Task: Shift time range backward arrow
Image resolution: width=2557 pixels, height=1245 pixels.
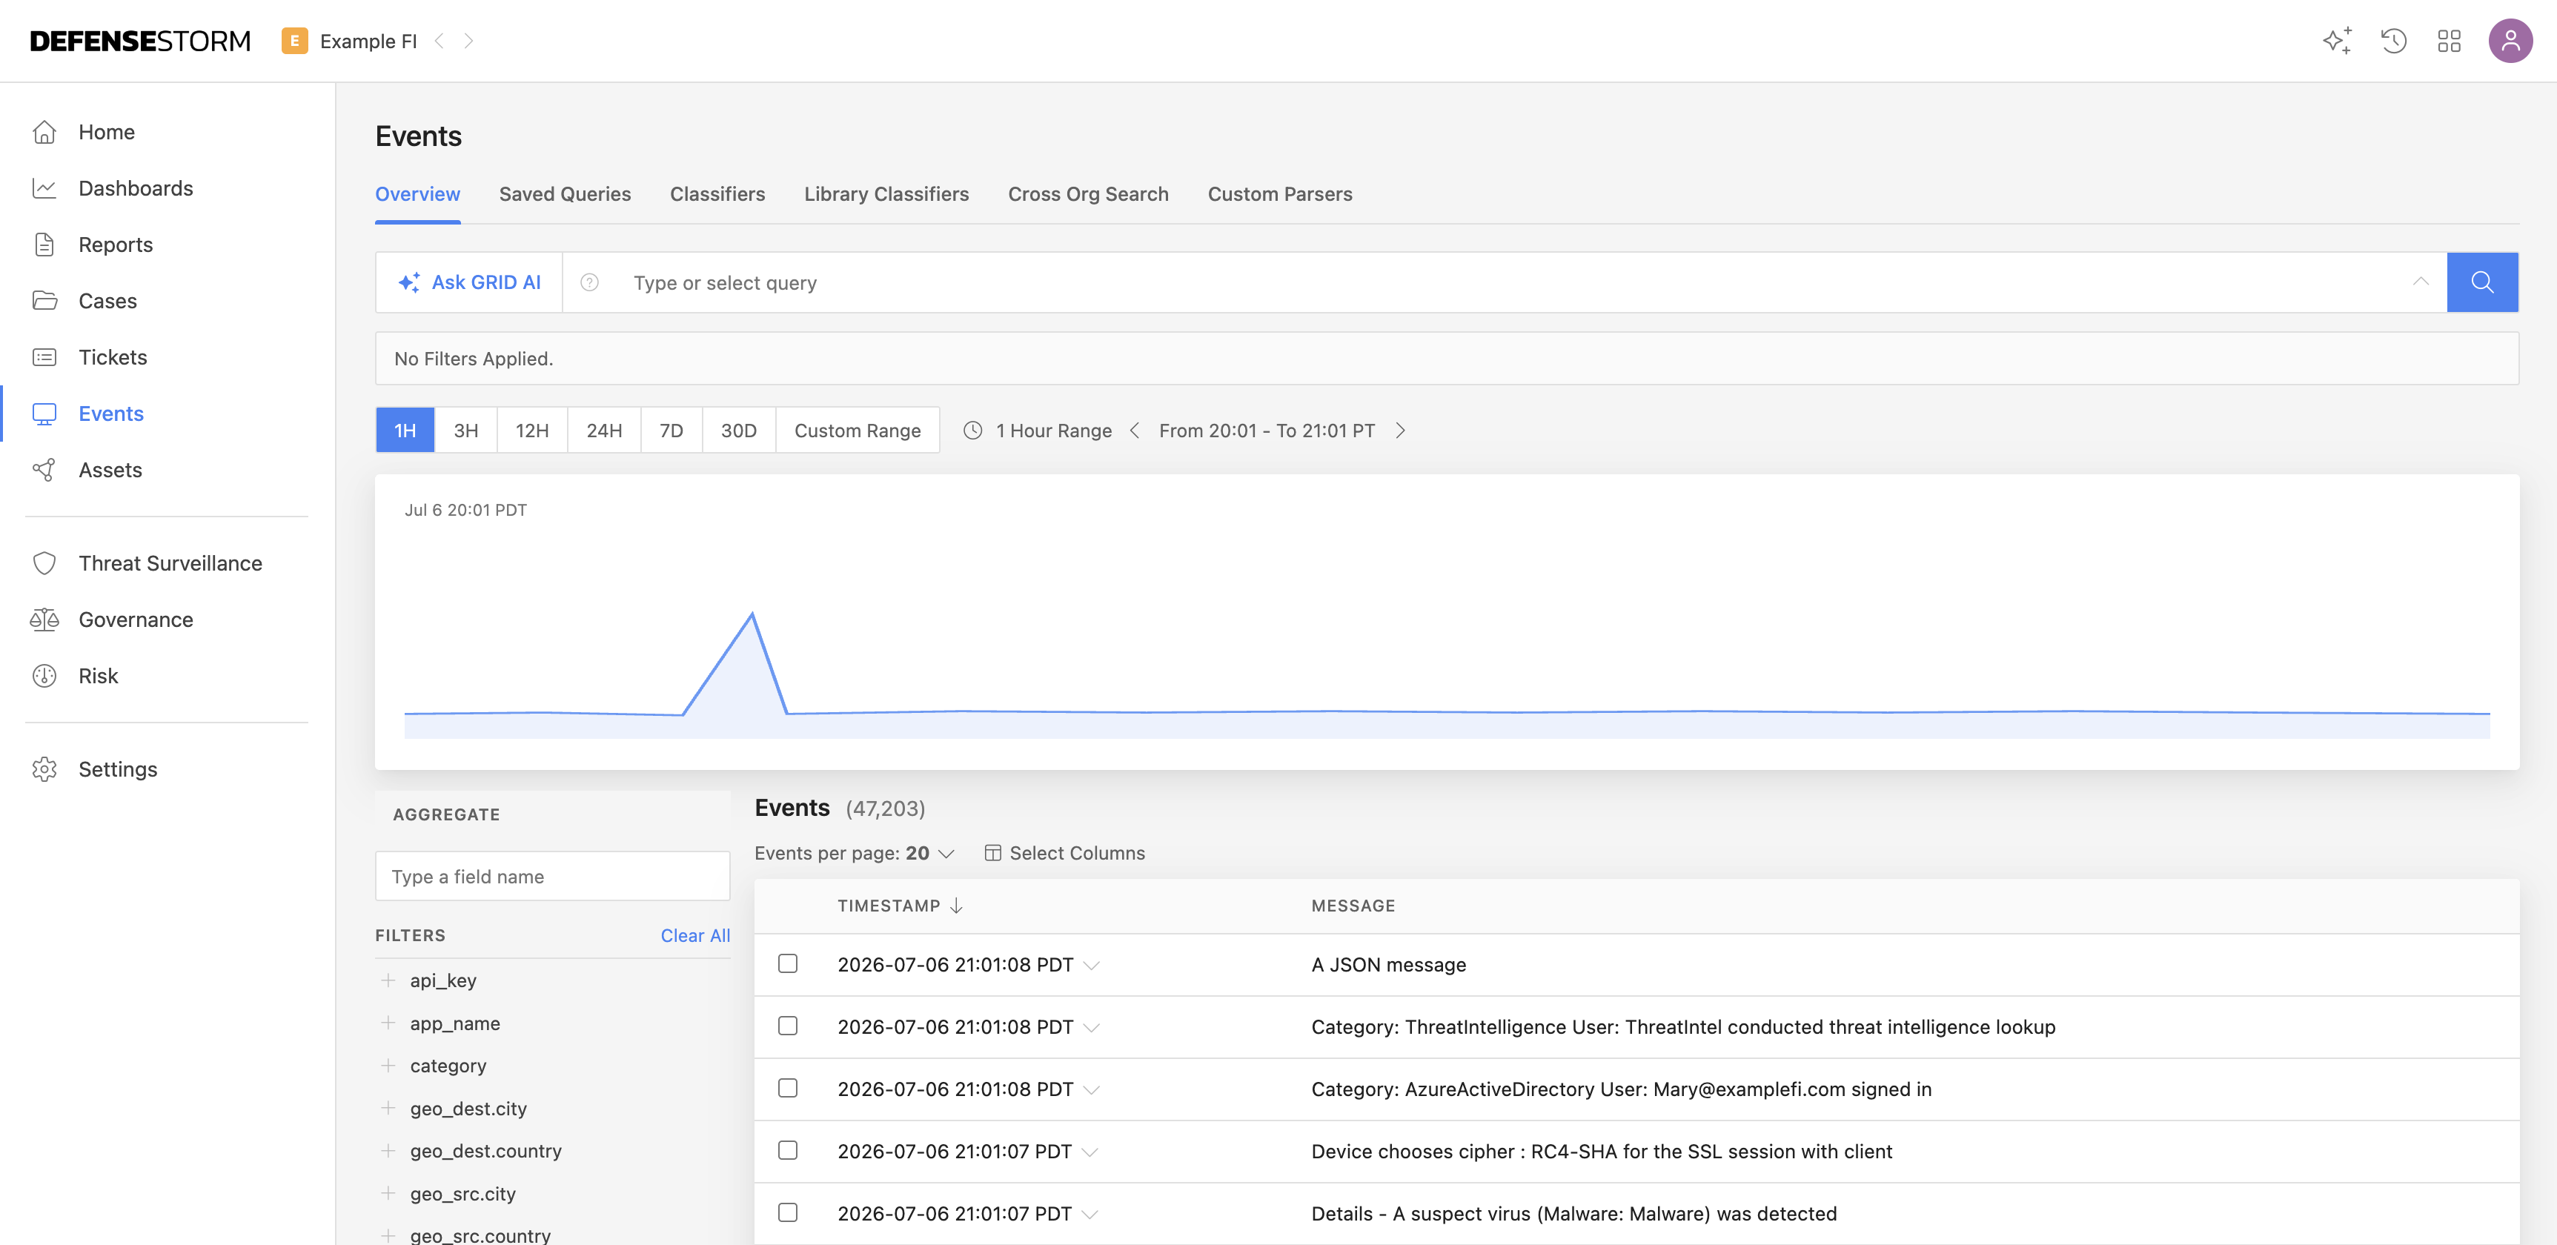Action: pos(1135,430)
